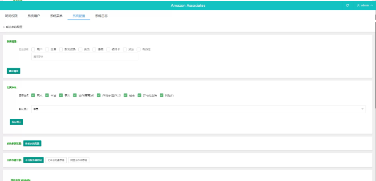Click the 确定清理 button
Screen dimensions: 376x181
(x=13, y=71)
